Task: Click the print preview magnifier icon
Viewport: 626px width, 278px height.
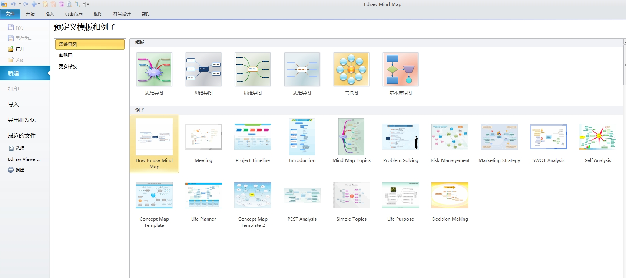Action: tap(69, 4)
